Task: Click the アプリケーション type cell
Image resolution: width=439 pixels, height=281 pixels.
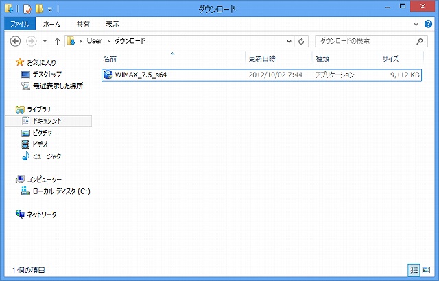Action: tap(335, 75)
